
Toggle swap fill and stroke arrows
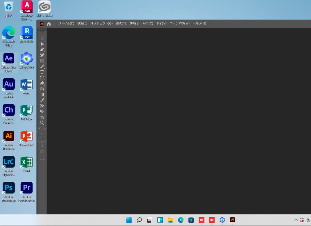(45, 129)
